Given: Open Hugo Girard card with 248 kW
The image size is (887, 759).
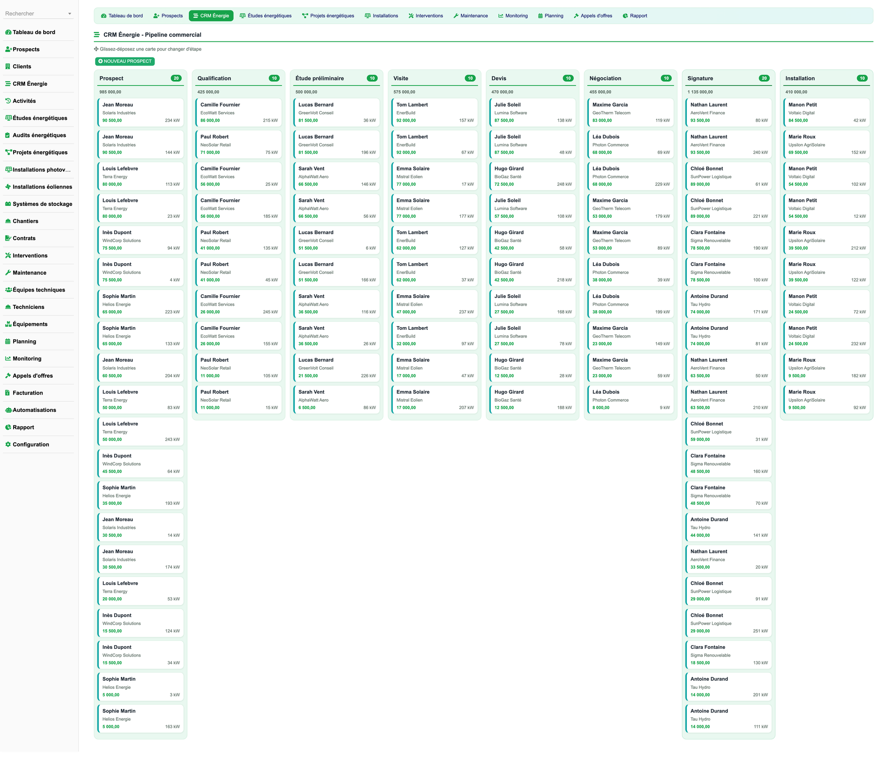Looking at the screenshot, I should (x=533, y=176).
